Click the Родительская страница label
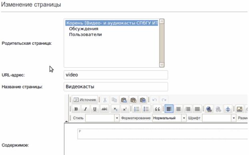The height and width of the screenshot is (155, 249). 27,43
